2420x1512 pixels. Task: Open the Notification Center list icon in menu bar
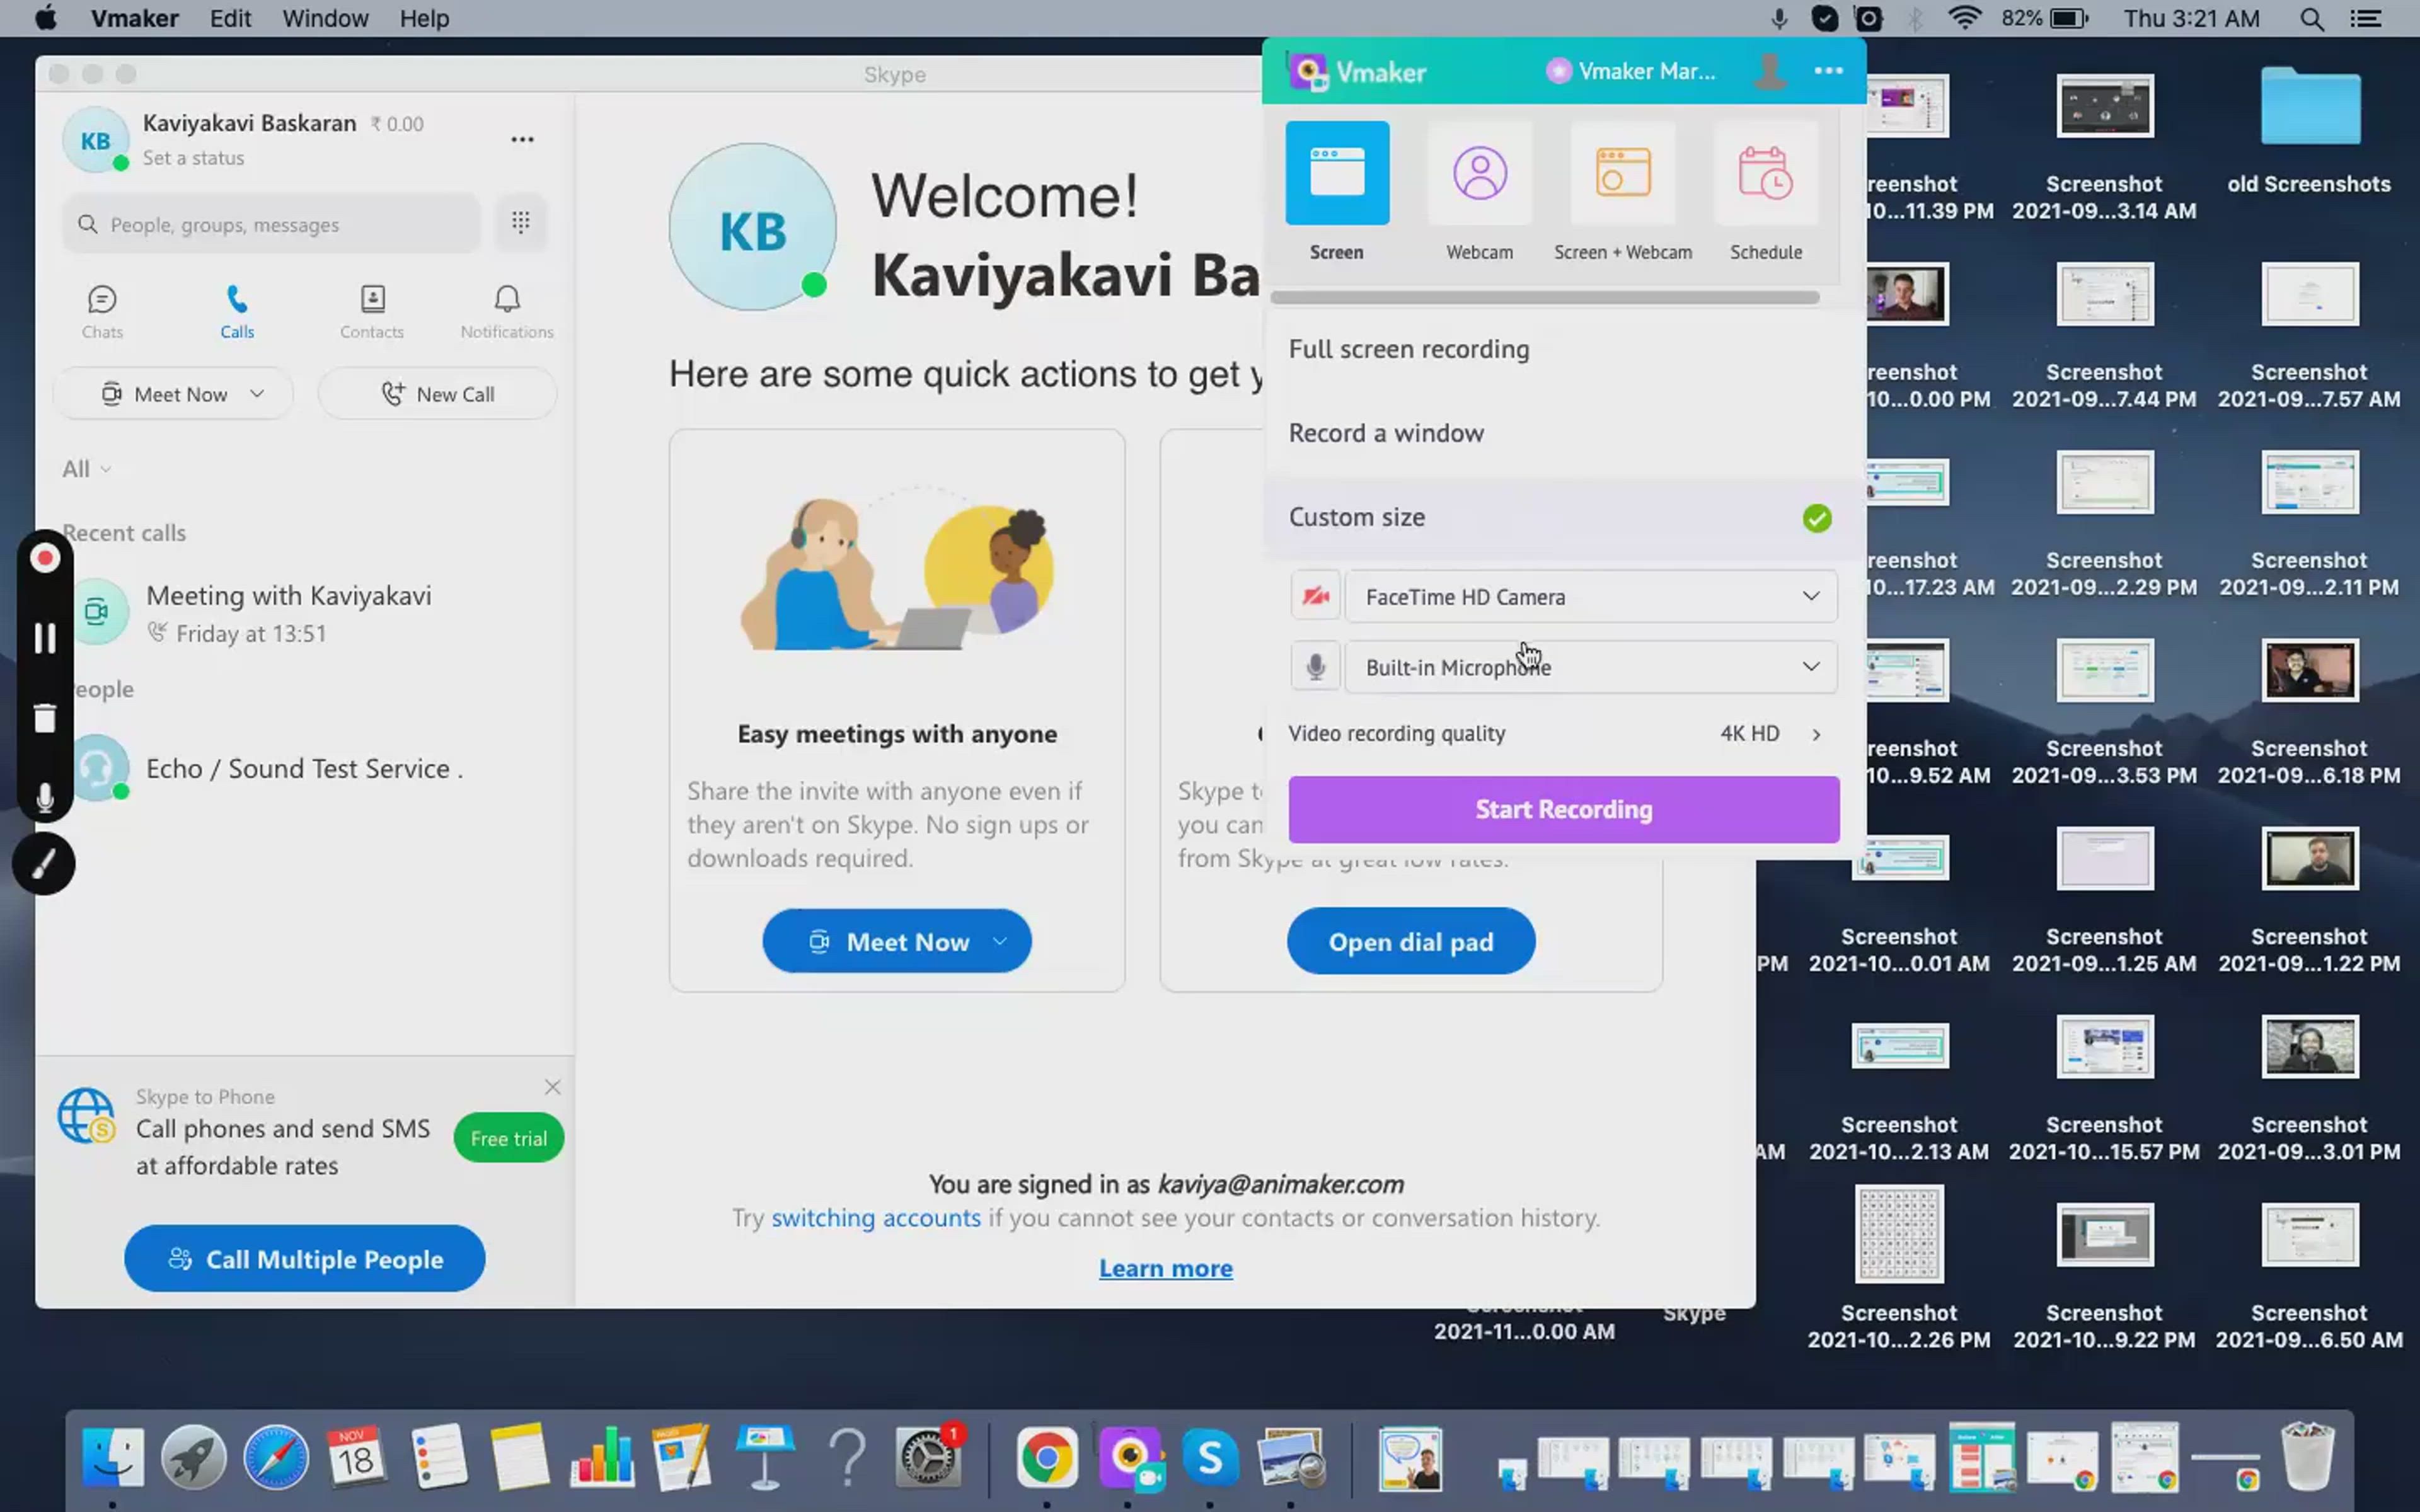tap(2366, 18)
